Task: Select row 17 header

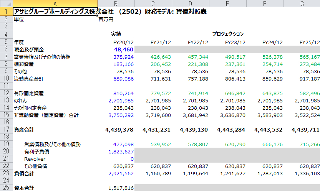Action: tap(6, 129)
